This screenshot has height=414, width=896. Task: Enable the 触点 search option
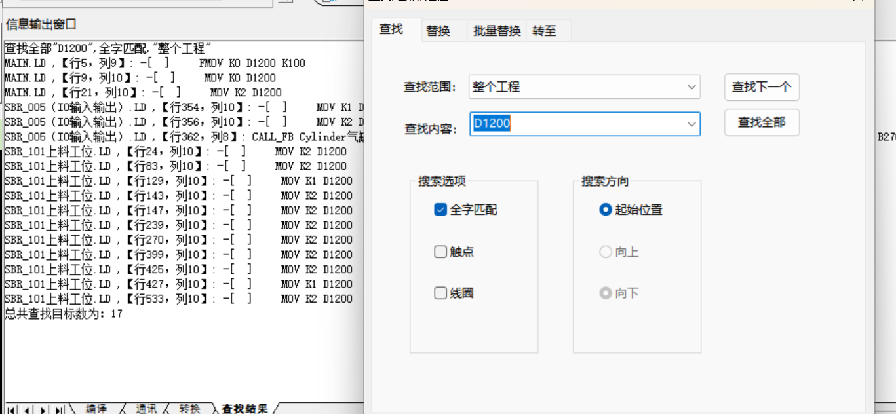pos(440,252)
